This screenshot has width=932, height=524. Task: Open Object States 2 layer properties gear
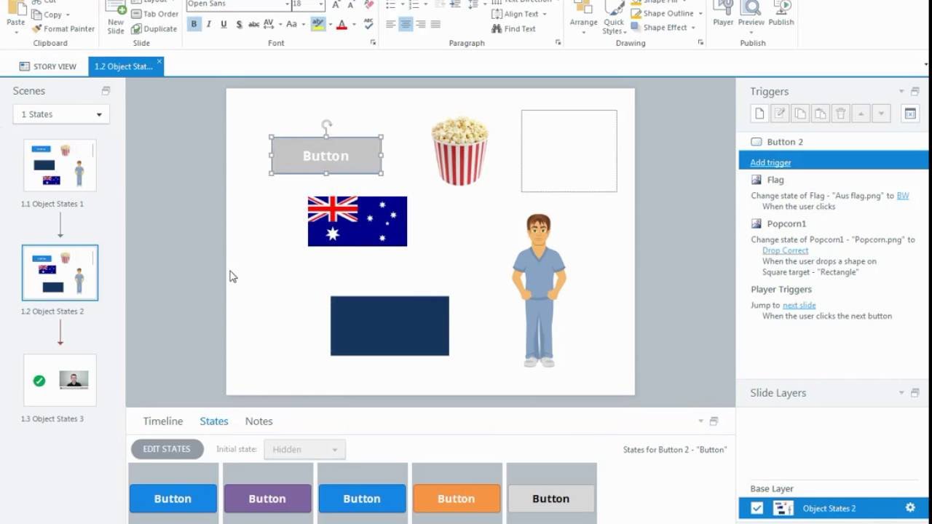coord(910,508)
